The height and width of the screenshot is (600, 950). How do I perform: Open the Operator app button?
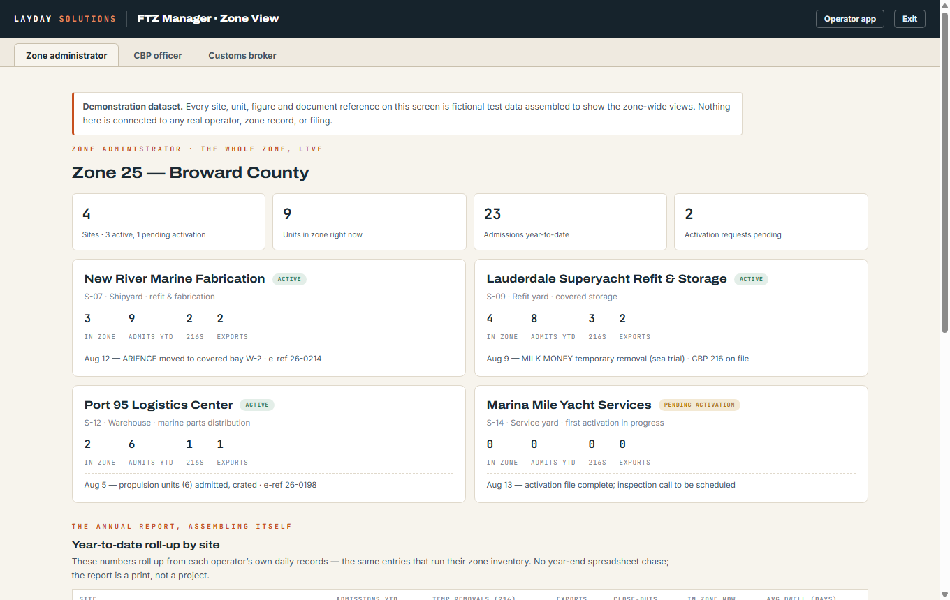coord(849,19)
